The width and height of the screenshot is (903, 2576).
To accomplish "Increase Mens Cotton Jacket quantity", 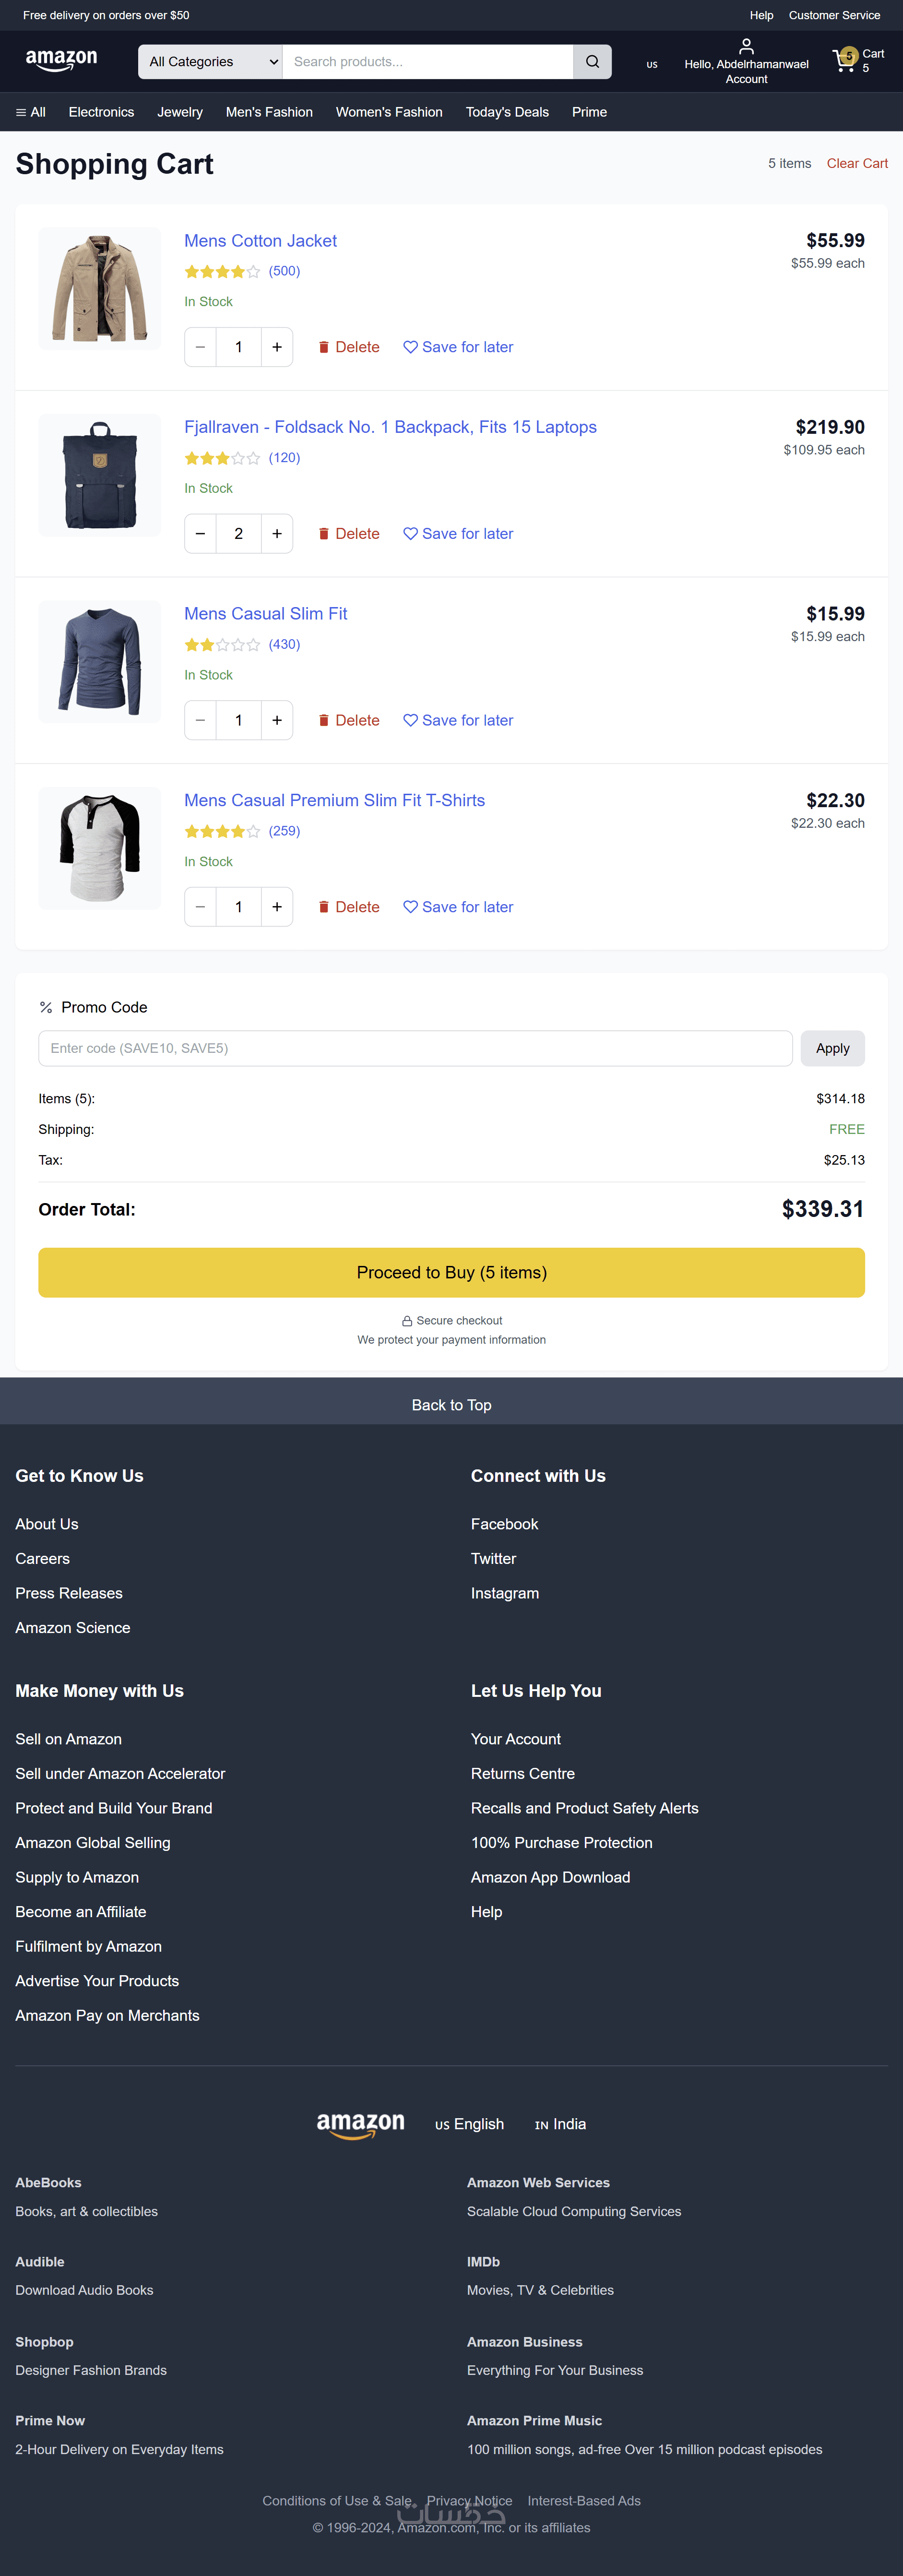I will [277, 347].
